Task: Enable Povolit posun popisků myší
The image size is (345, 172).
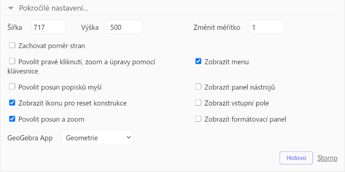Action: coord(12,87)
